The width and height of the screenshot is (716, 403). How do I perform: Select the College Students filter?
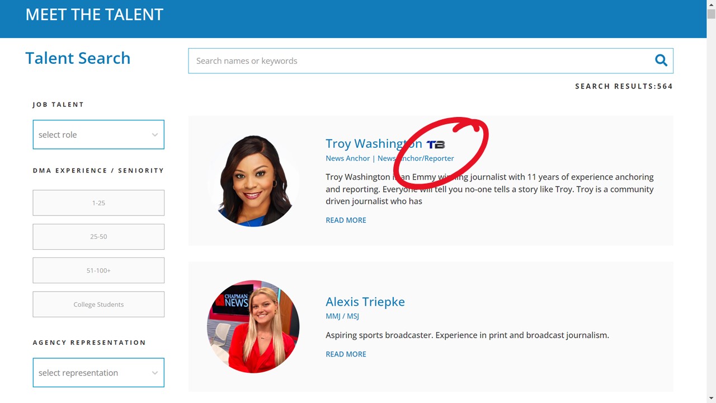pos(98,304)
